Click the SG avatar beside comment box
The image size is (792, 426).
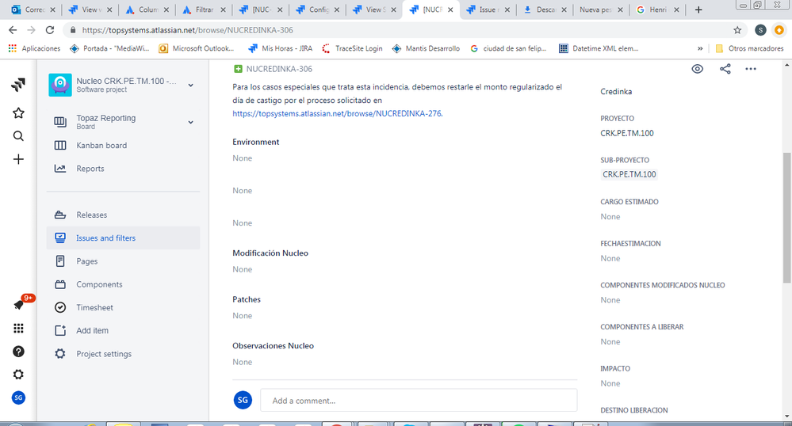(243, 400)
